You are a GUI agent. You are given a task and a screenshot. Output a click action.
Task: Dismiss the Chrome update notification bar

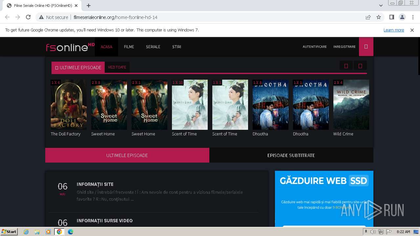click(x=412, y=30)
